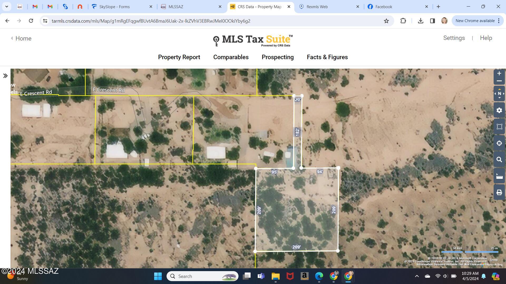This screenshot has width=506, height=284.
Task: Select the area selection tool
Action: tap(499, 127)
